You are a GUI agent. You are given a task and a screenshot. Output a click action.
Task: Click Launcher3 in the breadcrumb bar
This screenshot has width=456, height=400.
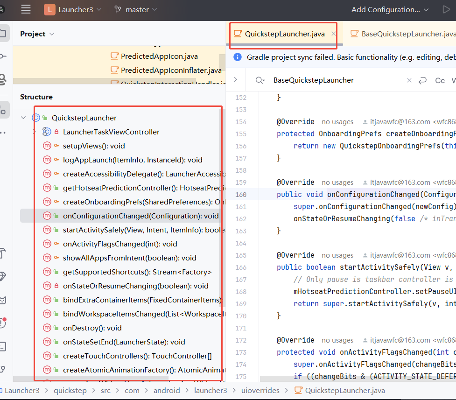point(22,390)
